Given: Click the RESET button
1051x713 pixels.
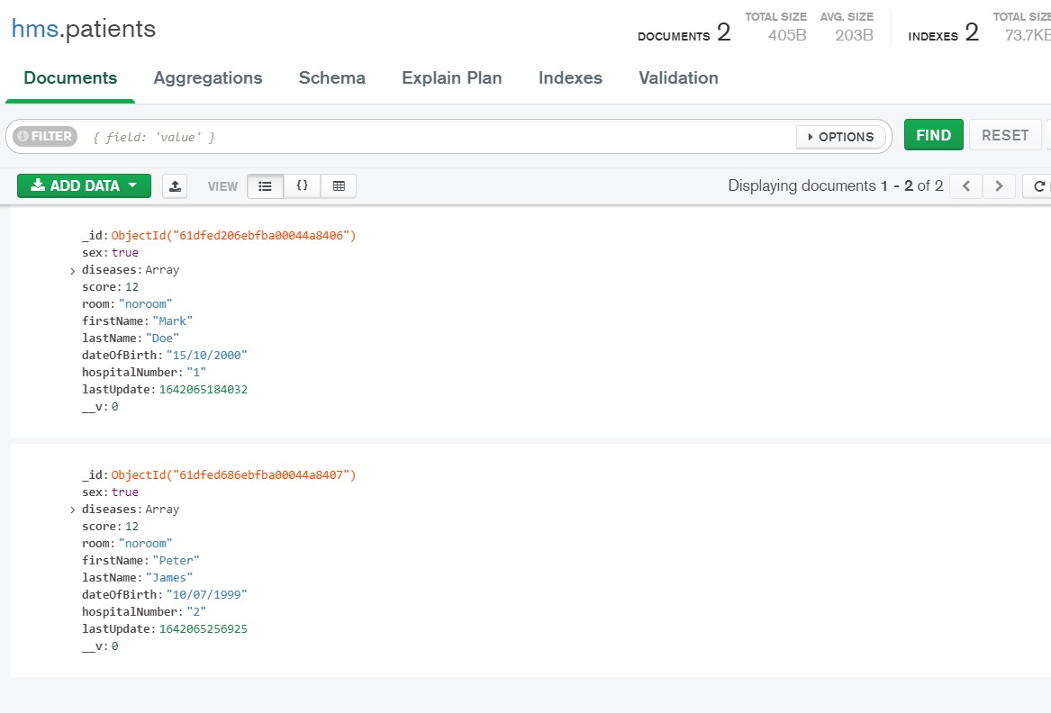Looking at the screenshot, I should click(1005, 134).
